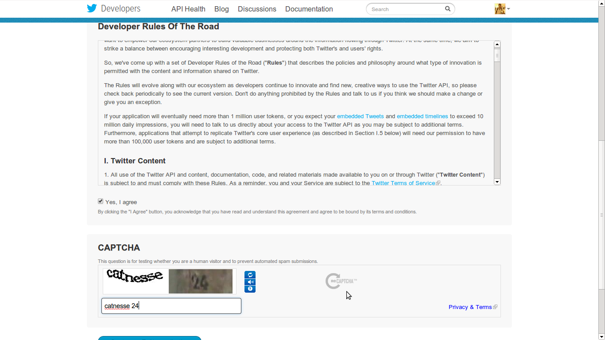This screenshot has width=605, height=340.
Task: Click the CAPTCHA answer input field
Action: (171, 305)
